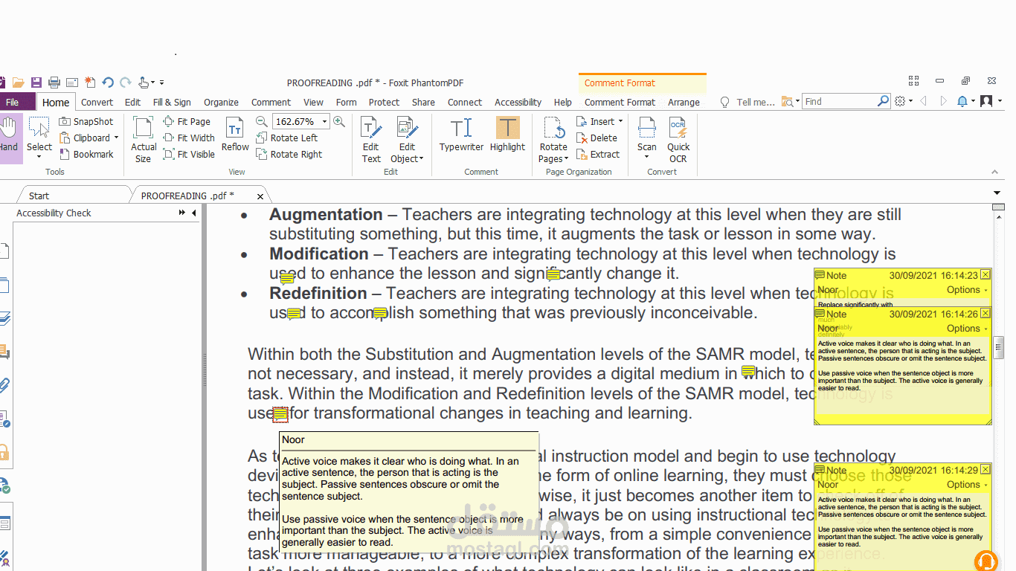Open the Protect ribbon tab

(x=384, y=102)
